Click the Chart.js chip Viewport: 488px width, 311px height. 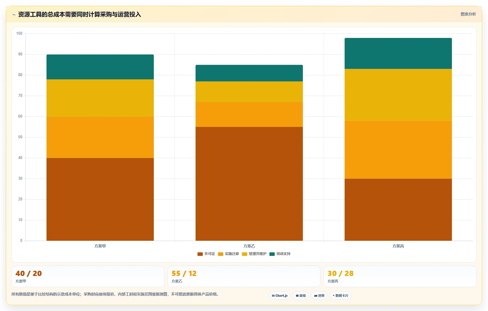click(280, 296)
